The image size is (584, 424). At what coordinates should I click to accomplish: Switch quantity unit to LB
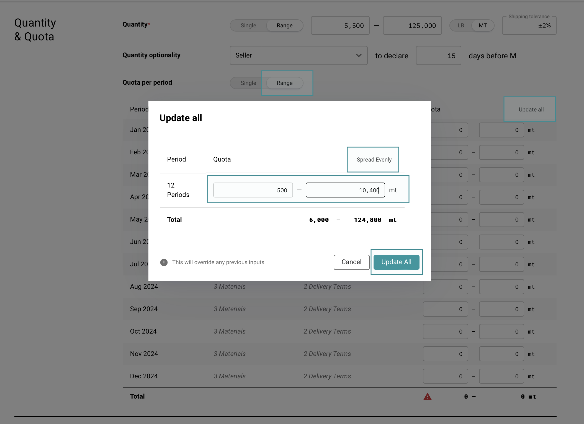pos(460,25)
